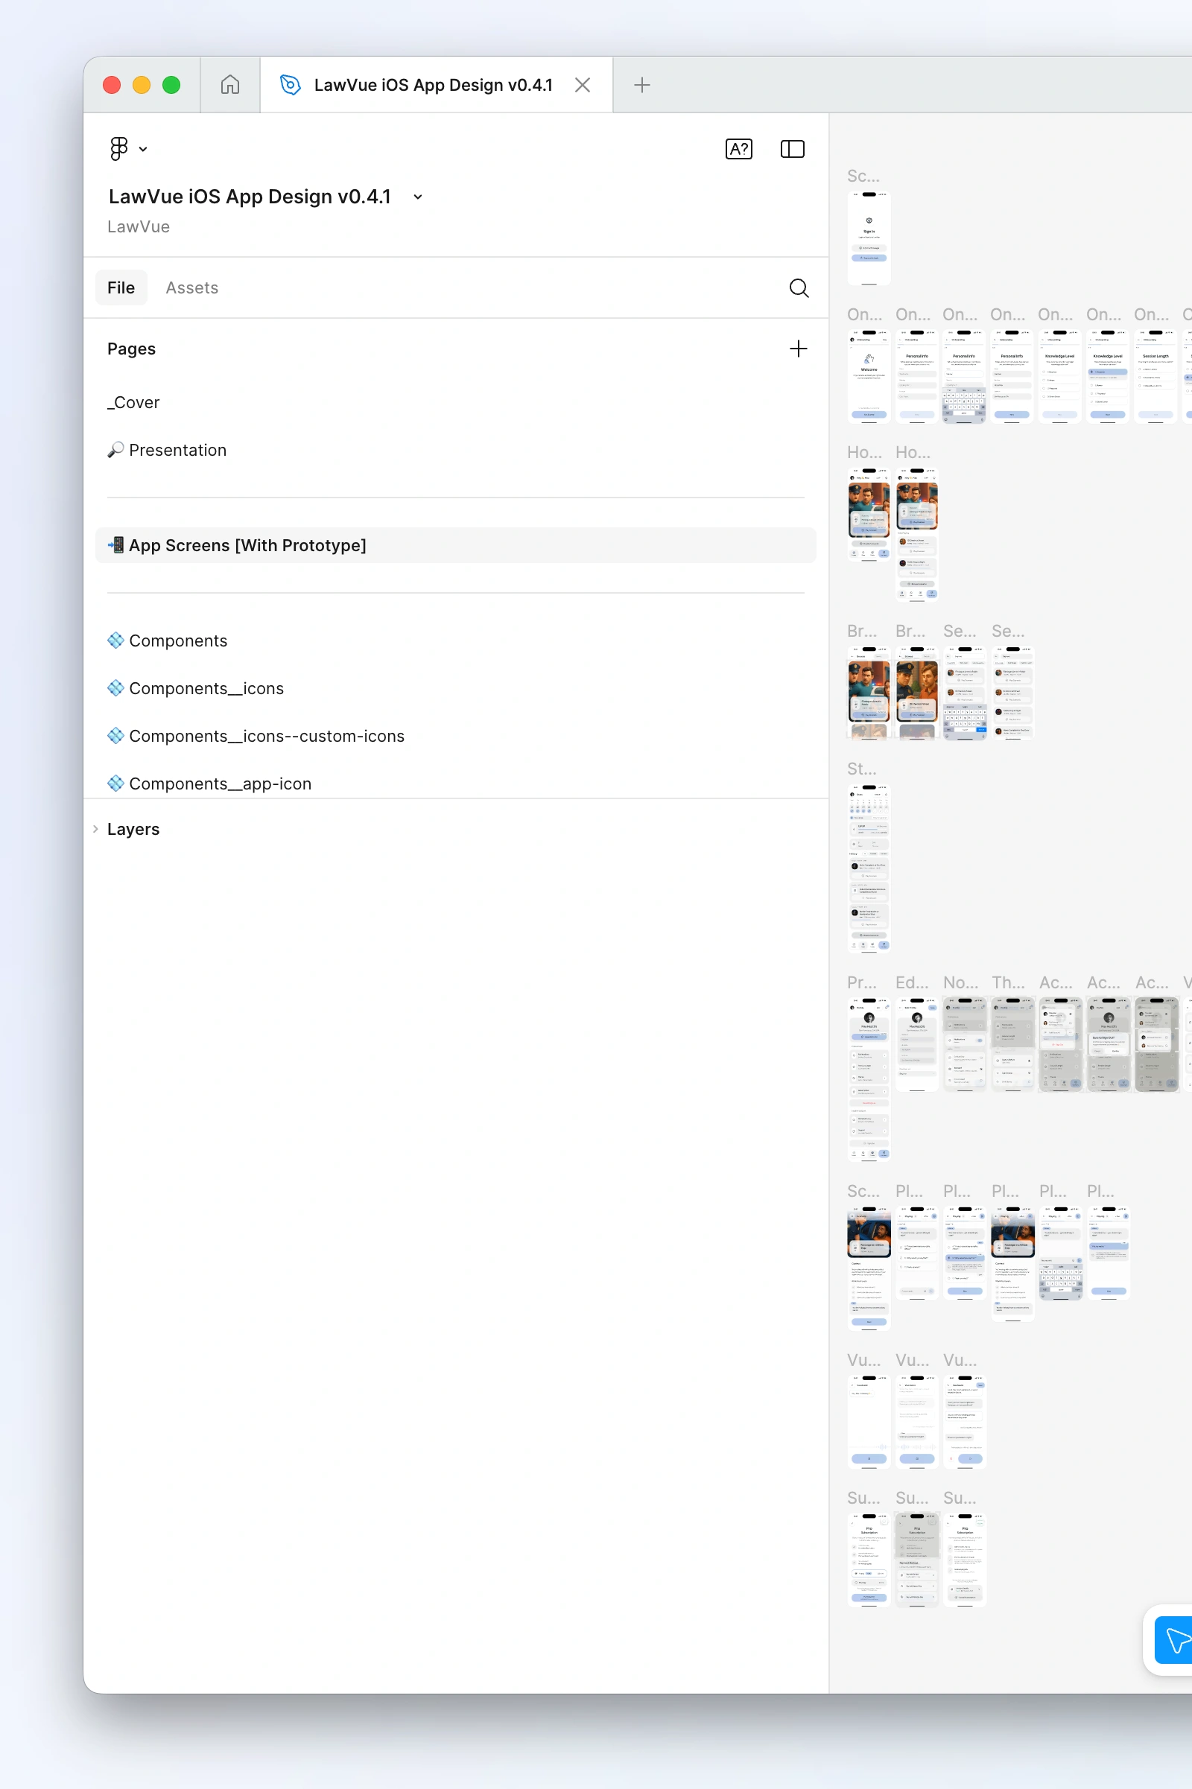1192x1789 pixels.
Task: Open the _Cover page
Action: (133, 402)
